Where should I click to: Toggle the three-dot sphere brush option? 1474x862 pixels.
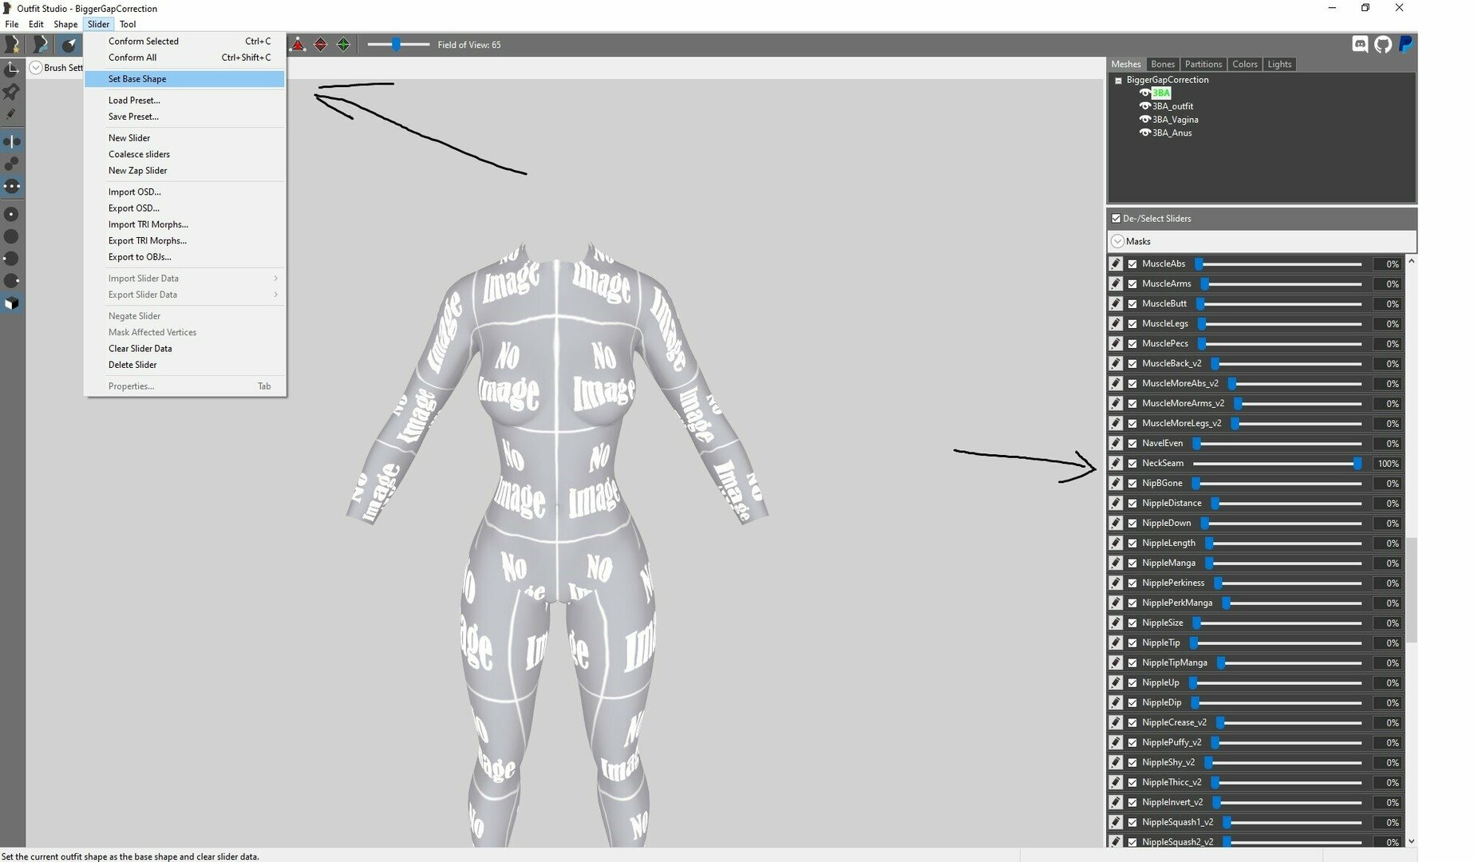(11, 186)
